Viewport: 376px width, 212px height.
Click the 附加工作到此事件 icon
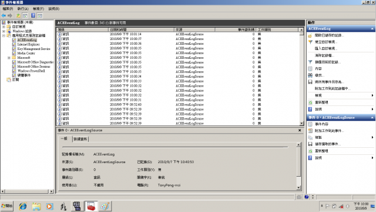(x=310, y=131)
